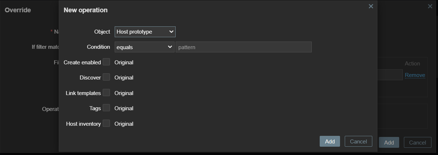Tick the Discover checkbox
The width and height of the screenshot is (438, 155).
[x=106, y=77]
